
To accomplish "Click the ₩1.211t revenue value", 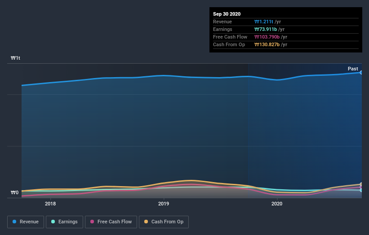I will pos(263,22).
